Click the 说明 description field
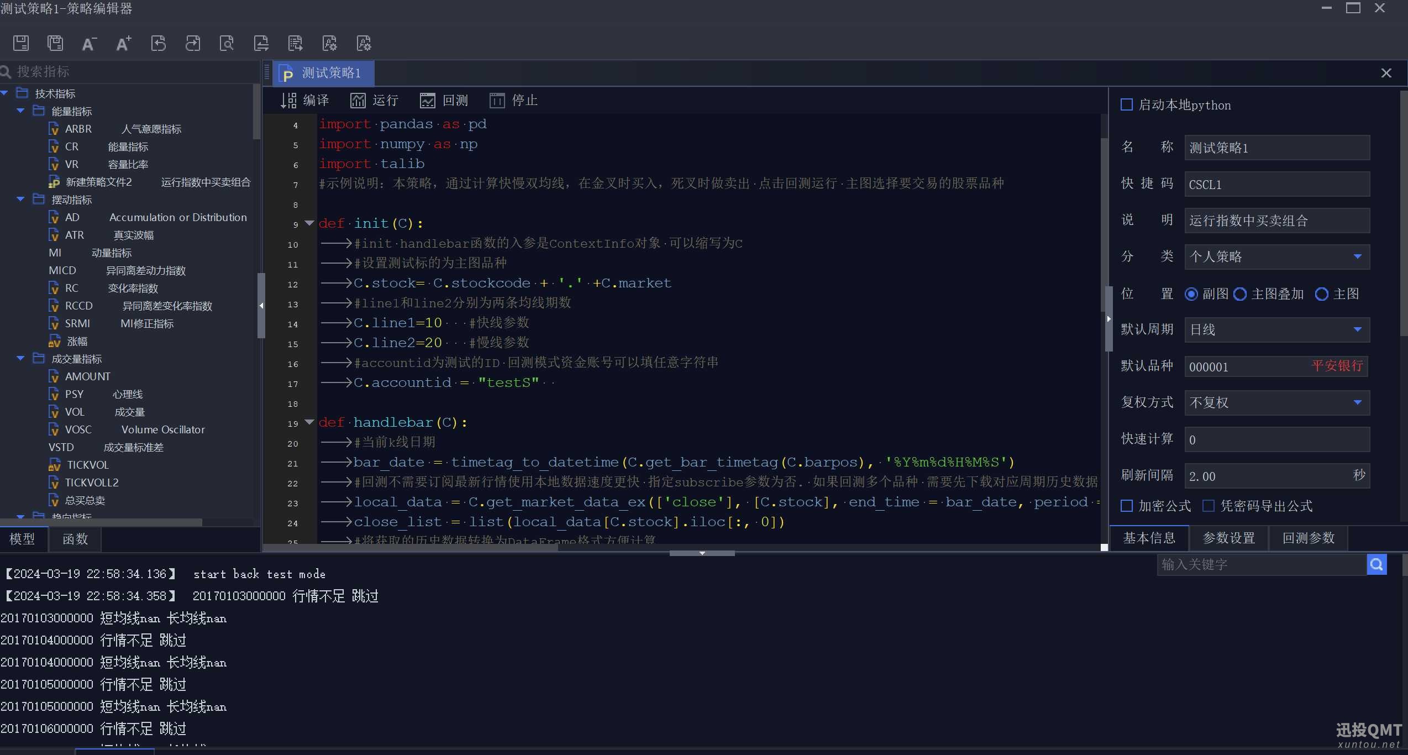This screenshot has width=1408, height=755. [x=1277, y=221]
